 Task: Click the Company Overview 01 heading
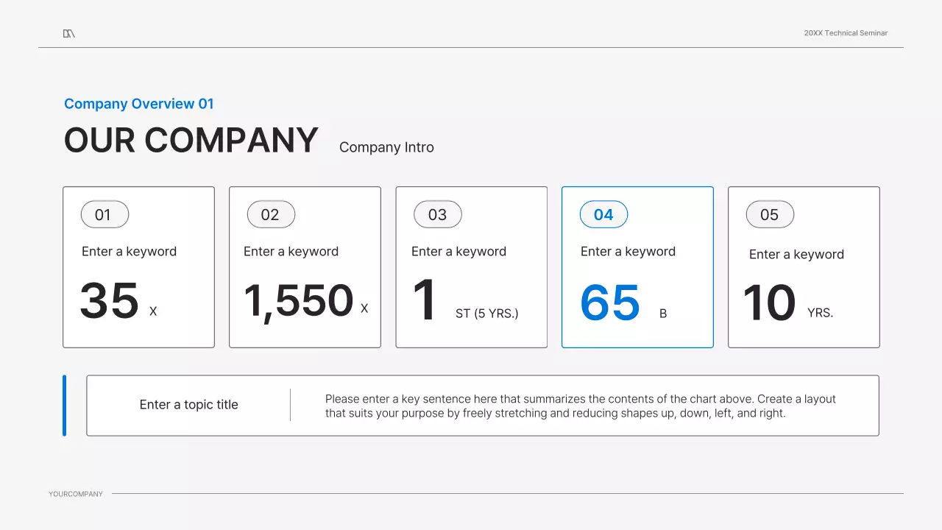point(139,104)
